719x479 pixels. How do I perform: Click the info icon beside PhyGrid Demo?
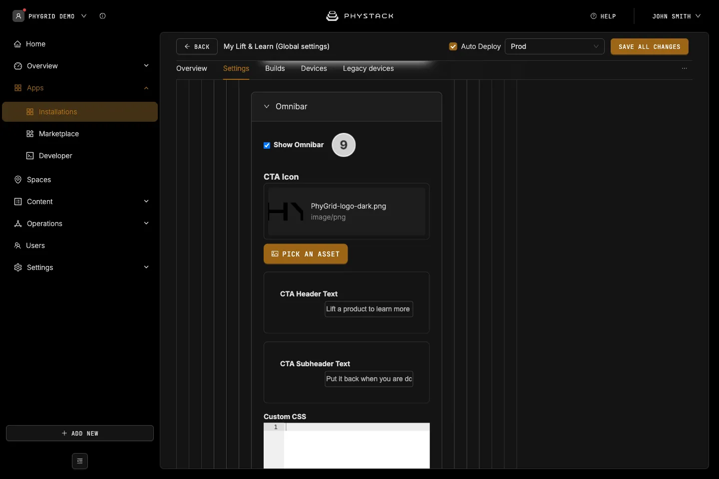(x=102, y=16)
